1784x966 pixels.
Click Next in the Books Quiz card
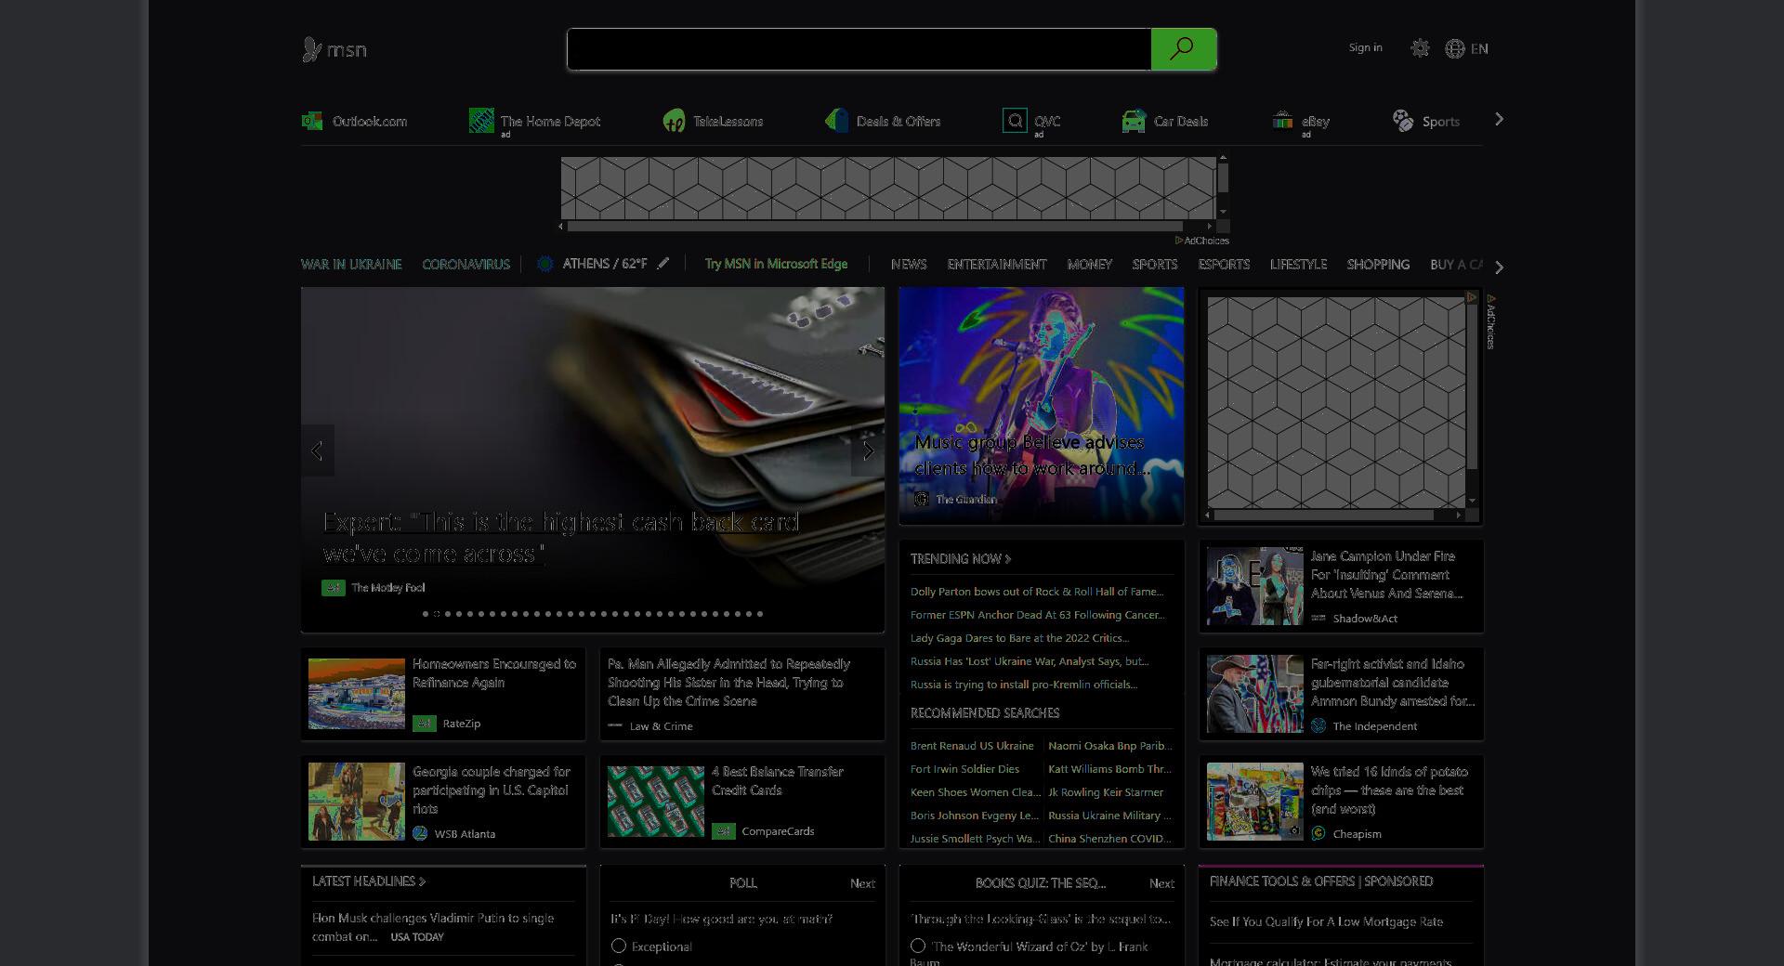[x=1161, y=883]
